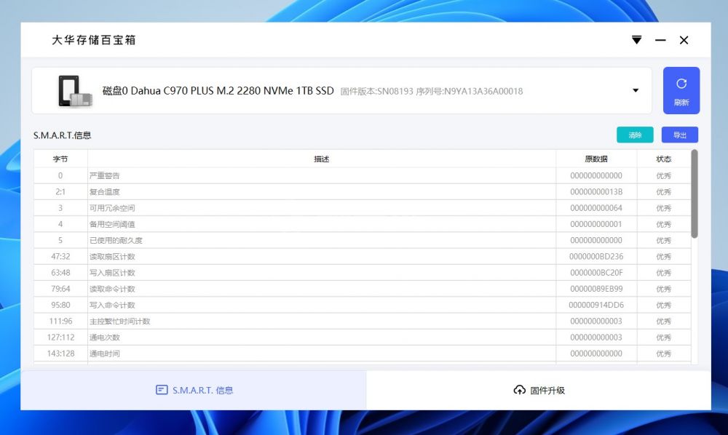Click the 描述 column header
This screenshot has width=728, height=435.
(321, 159)
